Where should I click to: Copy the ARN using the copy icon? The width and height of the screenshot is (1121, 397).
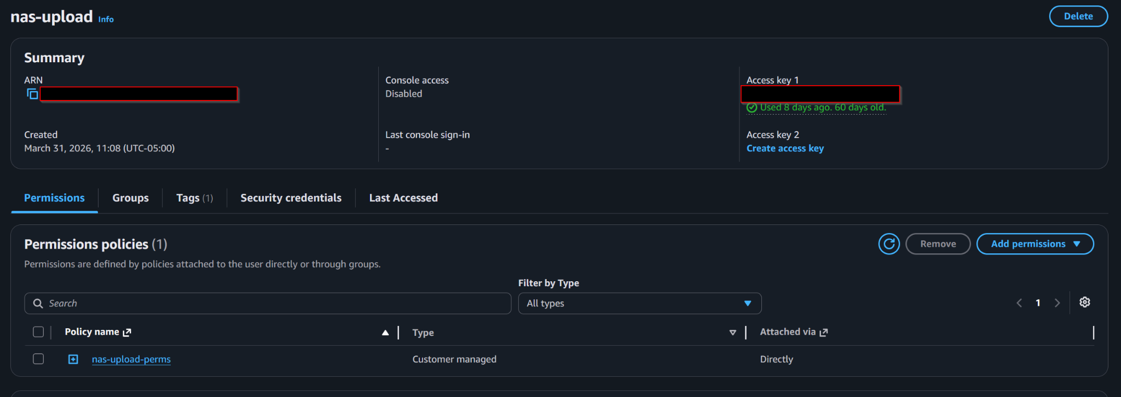[32, 94]
